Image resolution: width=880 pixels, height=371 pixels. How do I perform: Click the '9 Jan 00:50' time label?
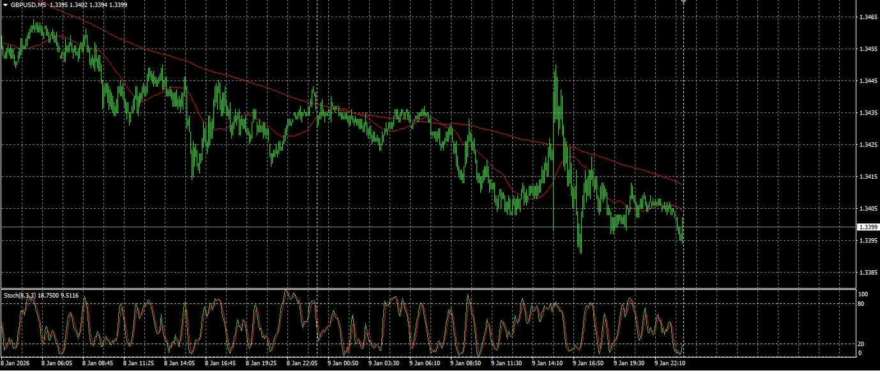(343, 363)
